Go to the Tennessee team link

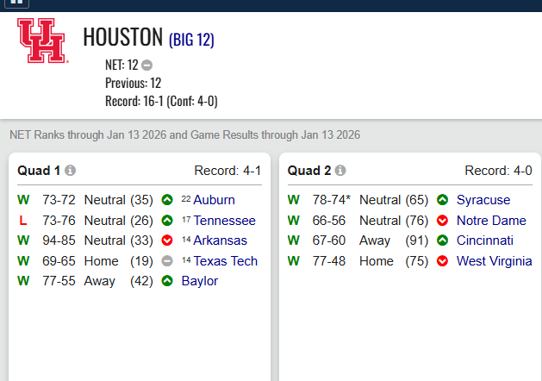[224, 221]
